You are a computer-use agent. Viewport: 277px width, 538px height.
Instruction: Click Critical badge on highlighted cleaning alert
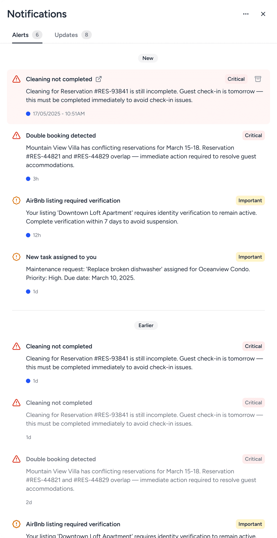tap(236, 79)
